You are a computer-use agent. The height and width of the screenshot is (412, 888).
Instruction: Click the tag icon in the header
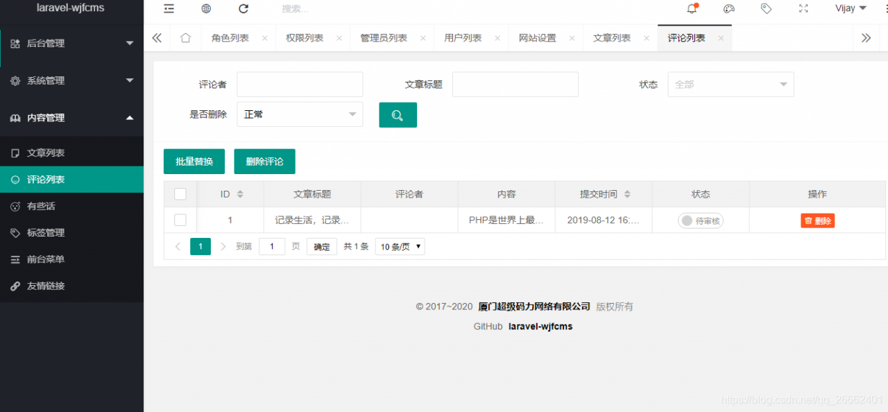coord(766,8)
